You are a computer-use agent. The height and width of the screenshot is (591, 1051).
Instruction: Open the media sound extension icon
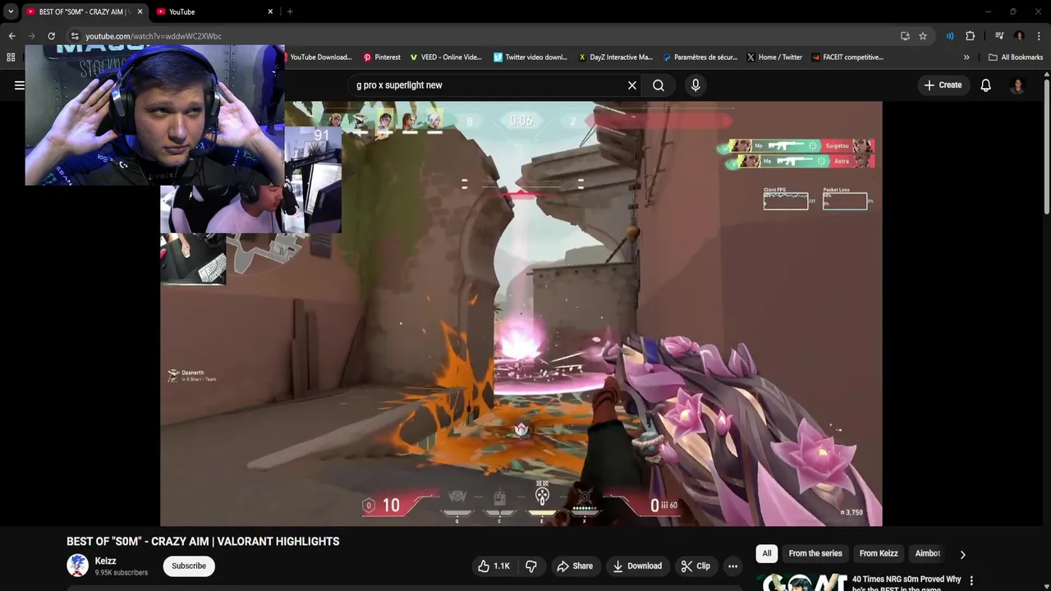pos(950,36)
